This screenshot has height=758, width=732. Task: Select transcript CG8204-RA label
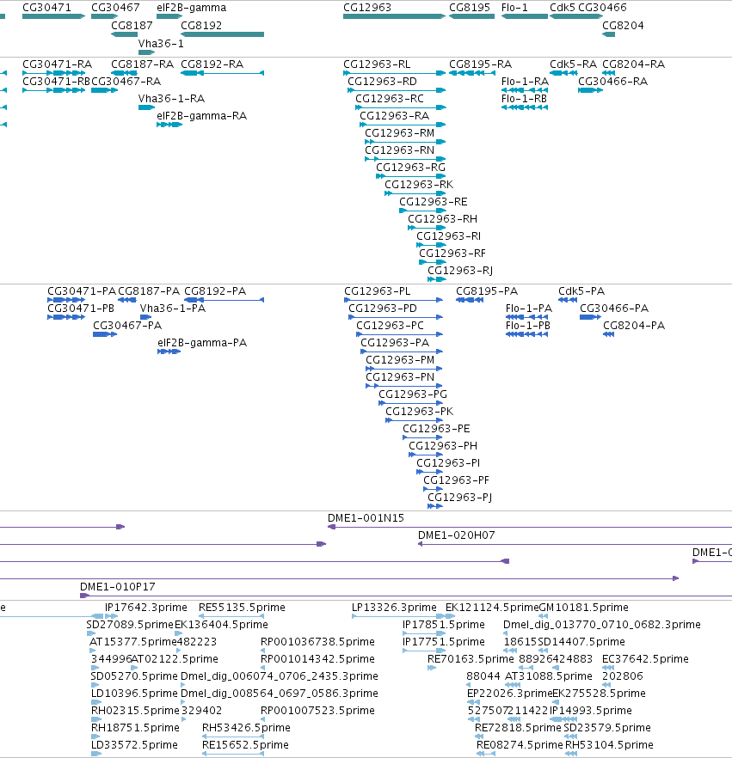pos(633,64)
